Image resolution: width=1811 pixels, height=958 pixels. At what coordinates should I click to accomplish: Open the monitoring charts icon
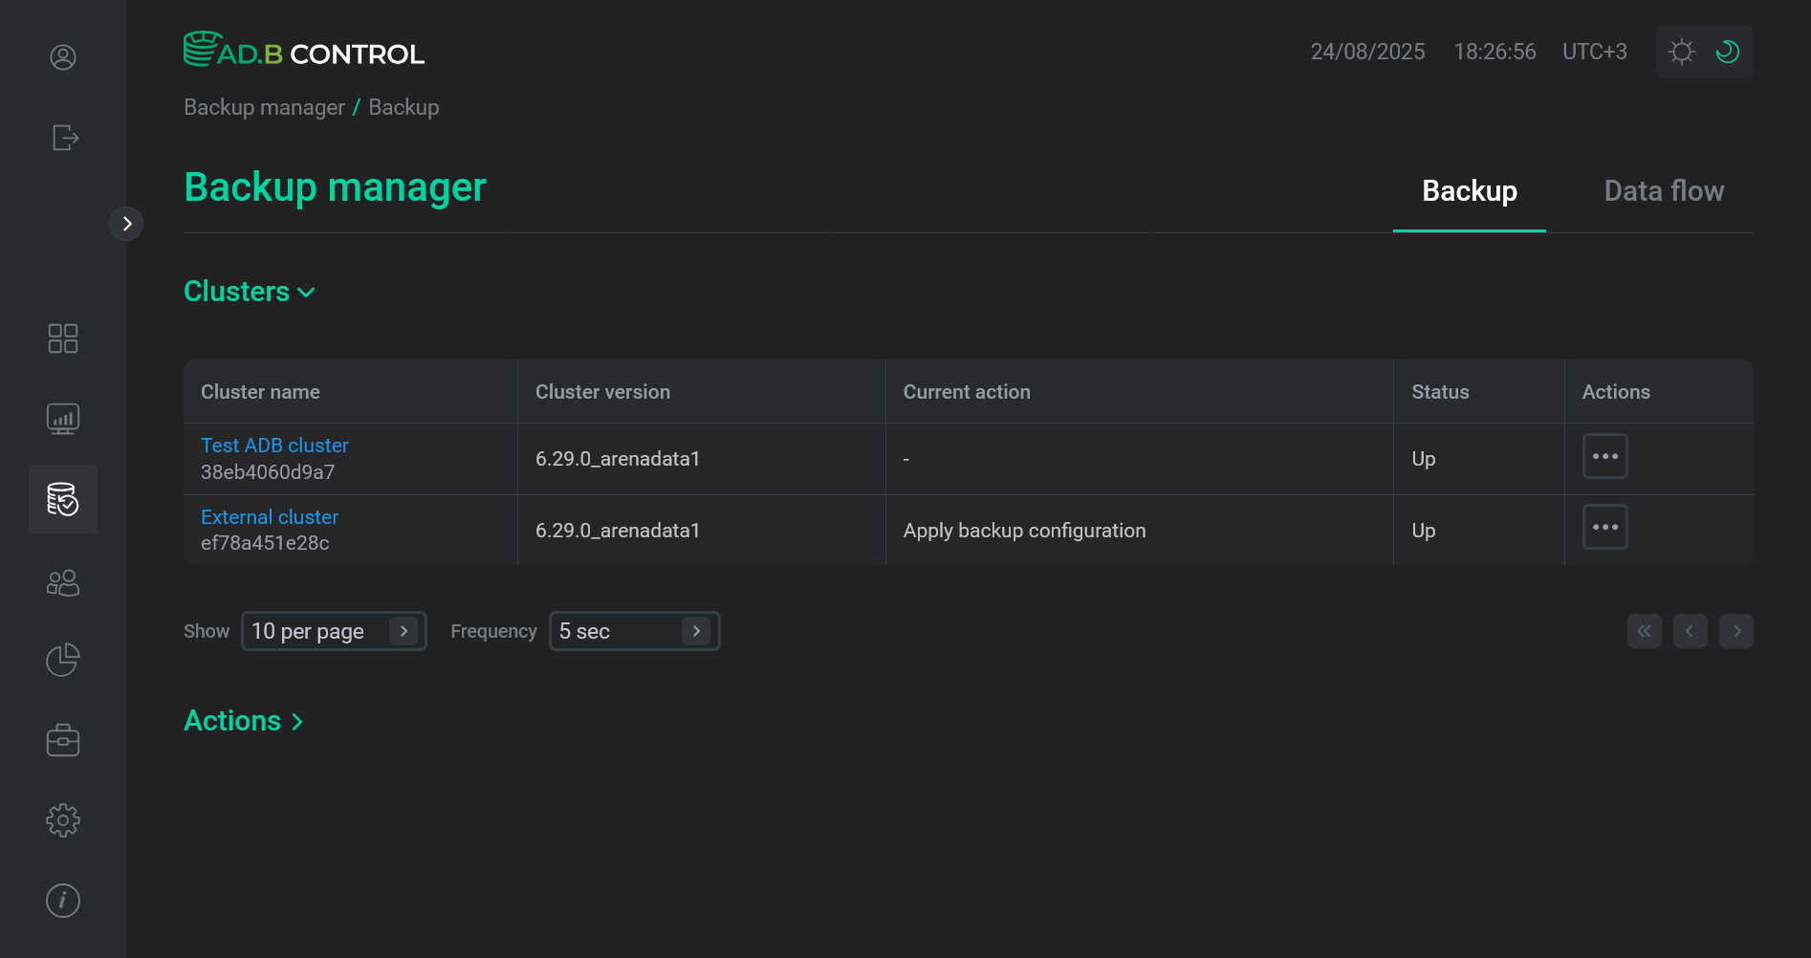tap(62, 418)
